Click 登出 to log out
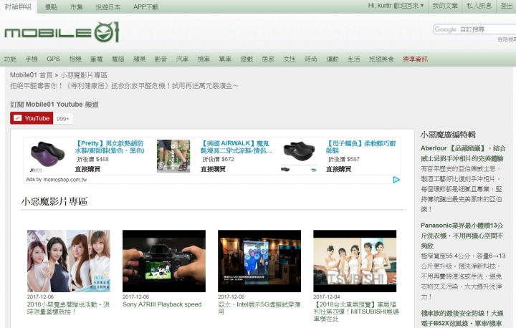The height and width of the screenshot is (328, 516). click(x=507, y=6)
